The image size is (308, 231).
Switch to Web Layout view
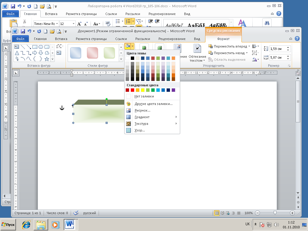coord(228,213)
